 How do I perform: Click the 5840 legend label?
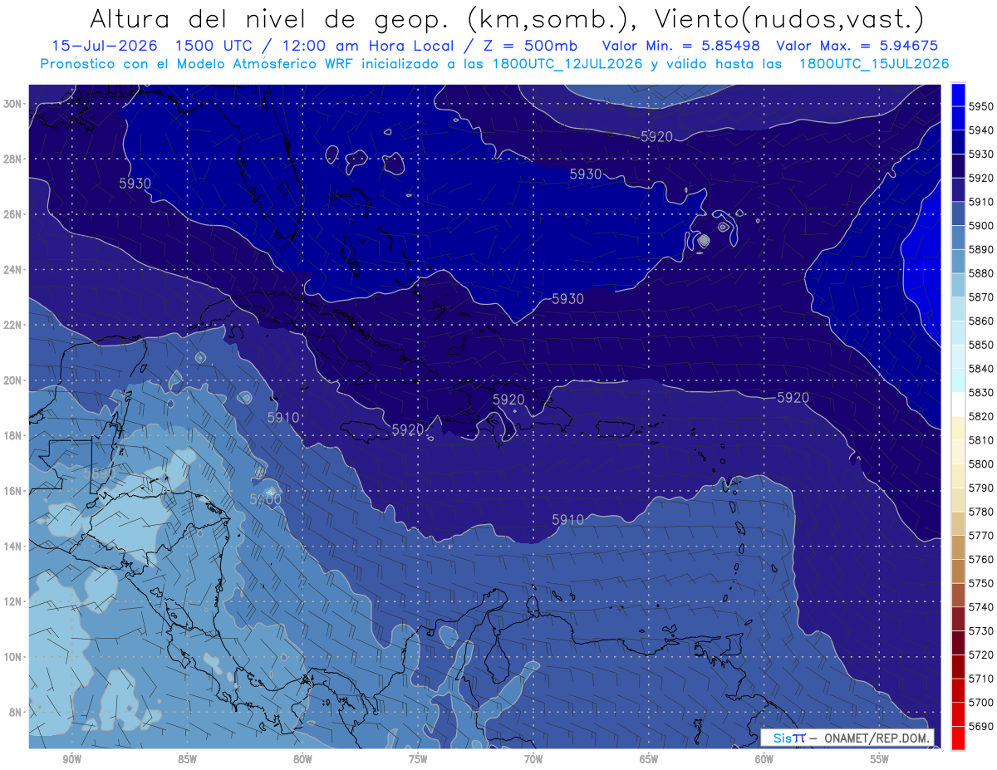982,369
